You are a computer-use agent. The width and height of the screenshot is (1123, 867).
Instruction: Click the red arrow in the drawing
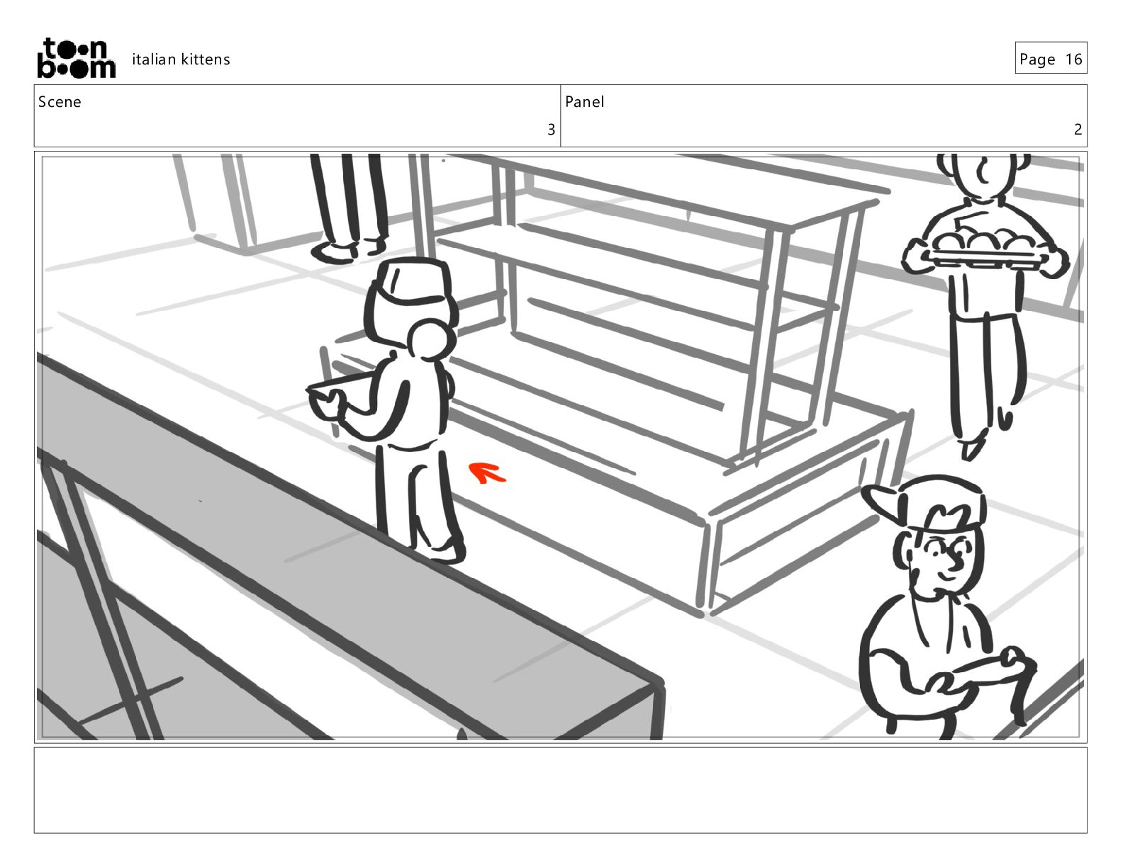coord(488,472)
